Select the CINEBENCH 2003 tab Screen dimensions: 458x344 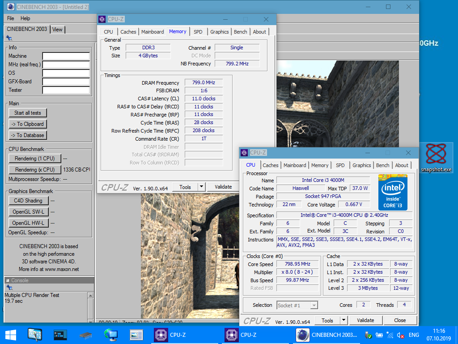[27, 29]
